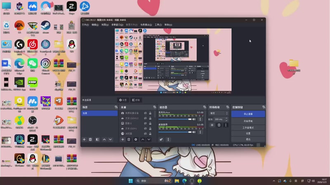Image resolution: width=330 pixels, height=185 pixels.
Task: Click the 退出 exit button
Action: pos(248,139)
